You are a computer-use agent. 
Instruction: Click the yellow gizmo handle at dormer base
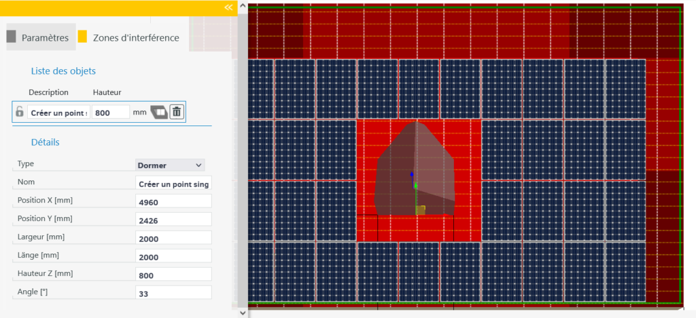421,210
